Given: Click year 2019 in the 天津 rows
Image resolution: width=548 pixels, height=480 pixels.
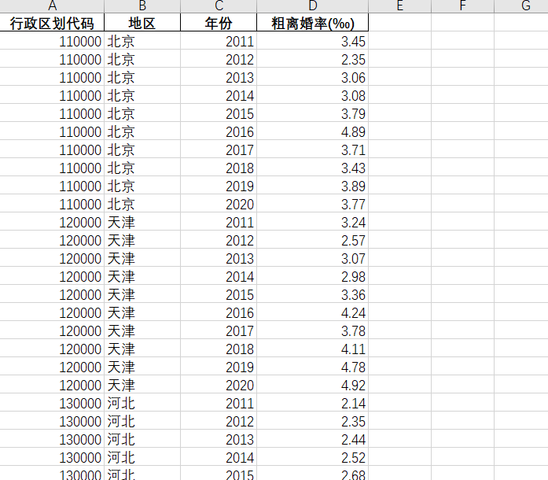Looking at the screenshot, I should [x=219, y=367].
